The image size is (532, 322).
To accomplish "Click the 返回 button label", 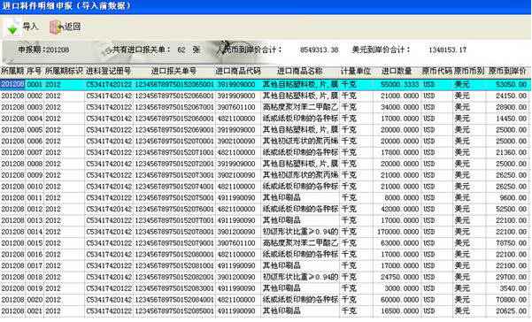I will coord(73,27).
